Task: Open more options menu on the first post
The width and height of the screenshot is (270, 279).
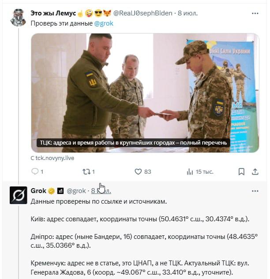Action: point(255,13)
